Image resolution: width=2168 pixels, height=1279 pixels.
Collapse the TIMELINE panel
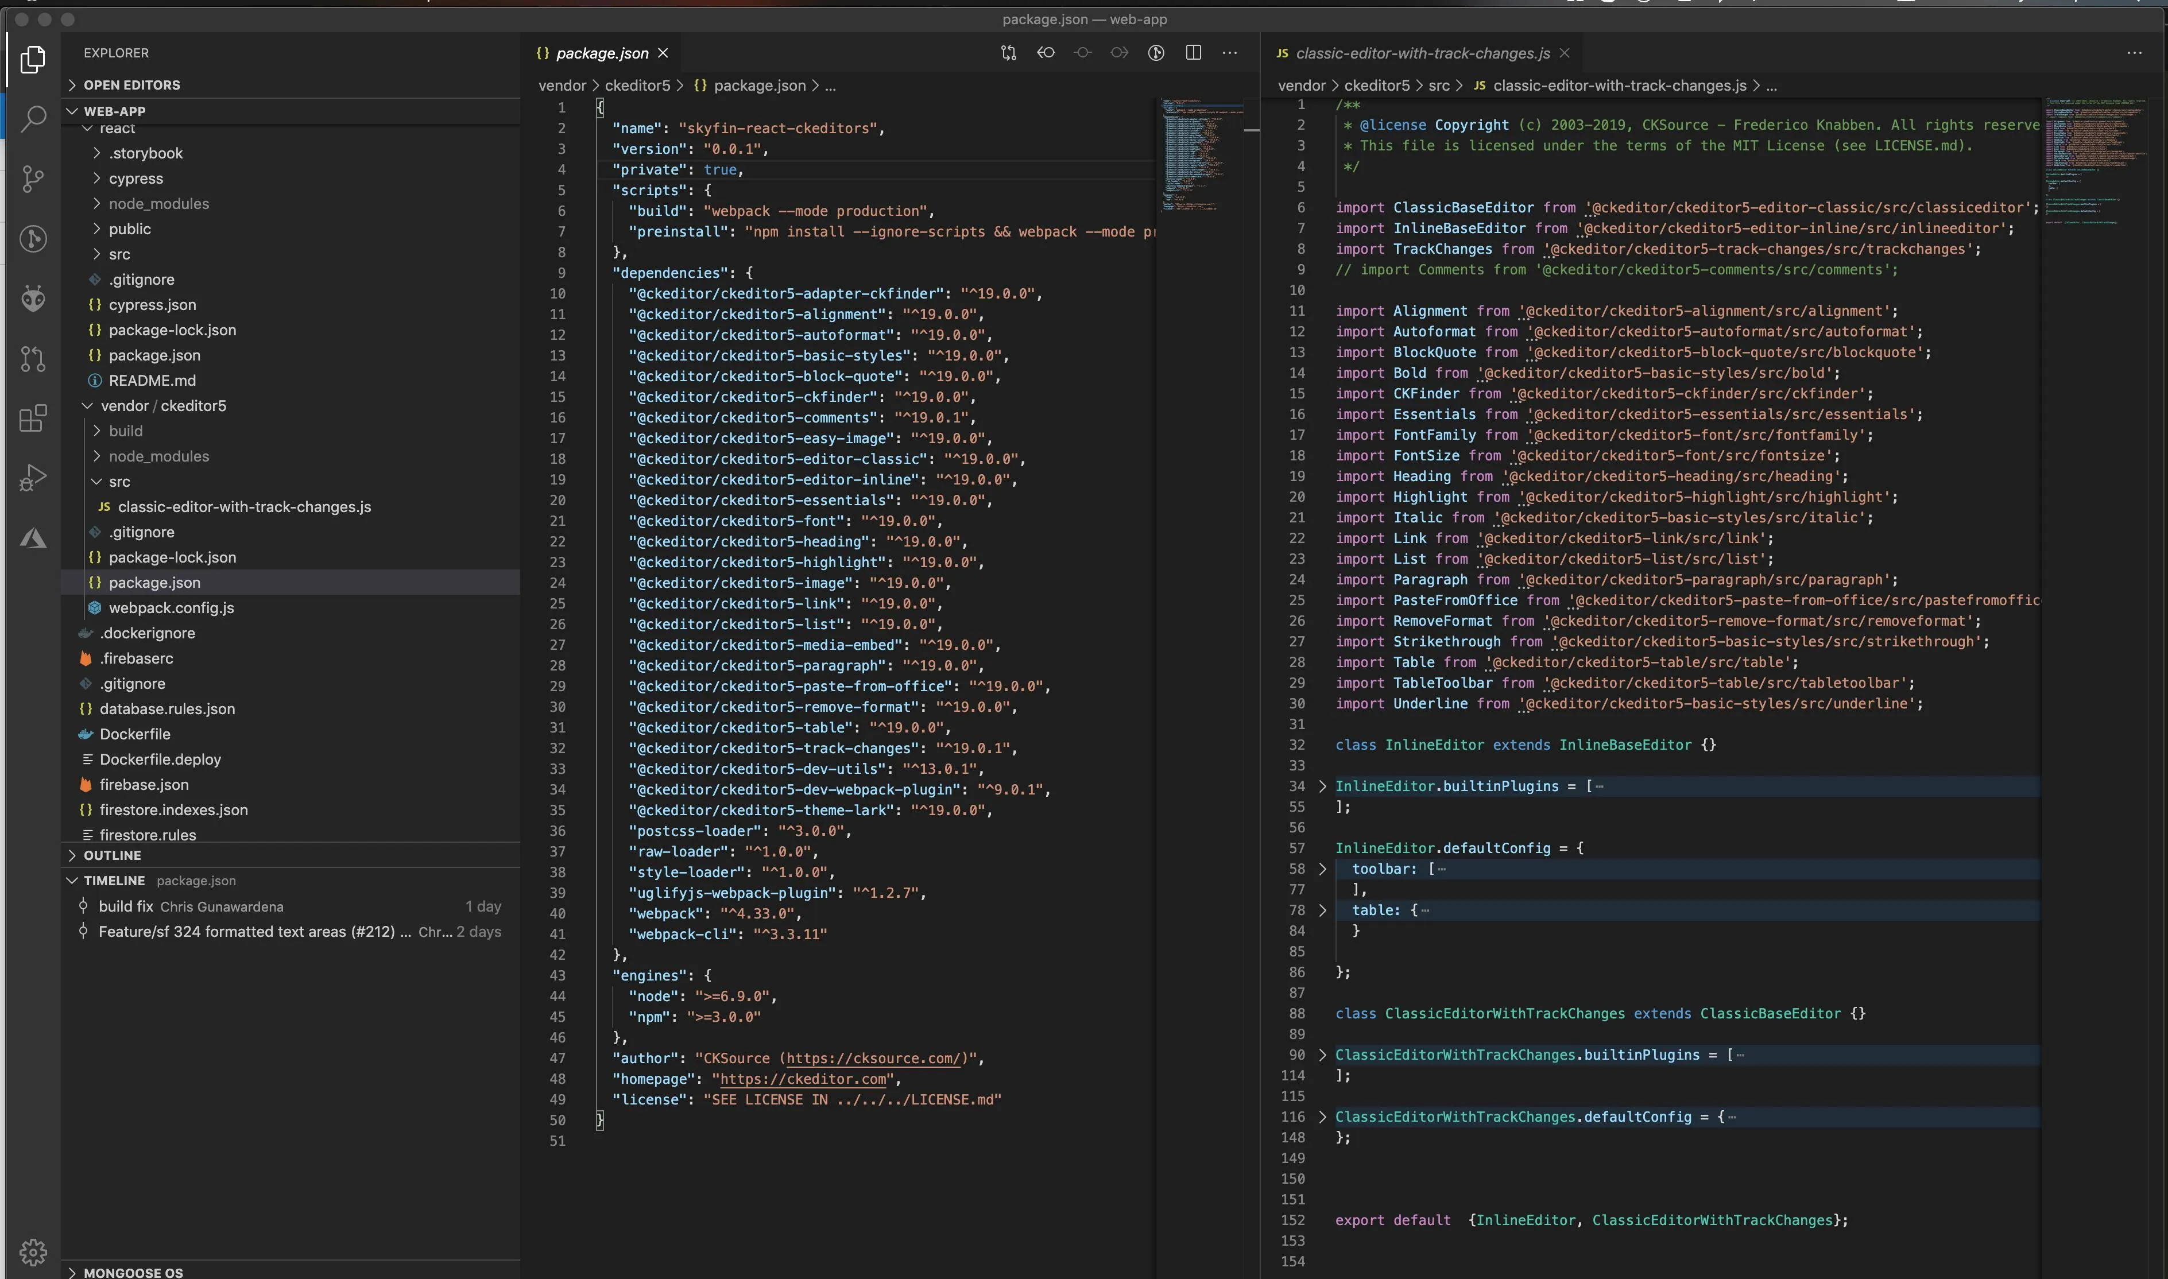113,880
